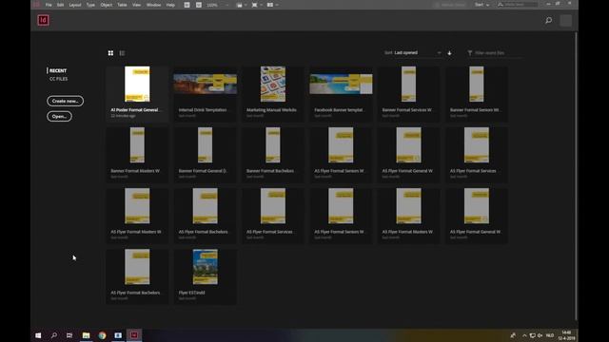Open the user profile avatar

tap(565, 20)
